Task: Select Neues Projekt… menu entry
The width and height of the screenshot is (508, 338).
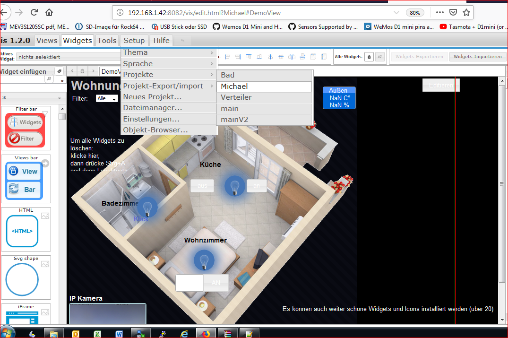Action: click(169, 96)
